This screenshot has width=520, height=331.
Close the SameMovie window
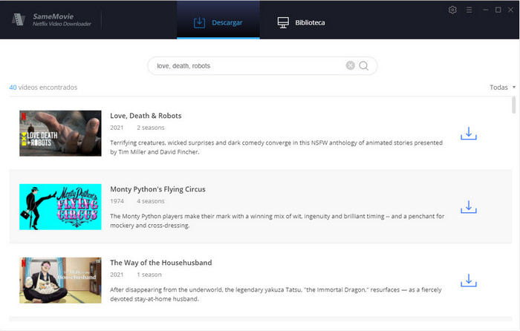pos(511,10)
